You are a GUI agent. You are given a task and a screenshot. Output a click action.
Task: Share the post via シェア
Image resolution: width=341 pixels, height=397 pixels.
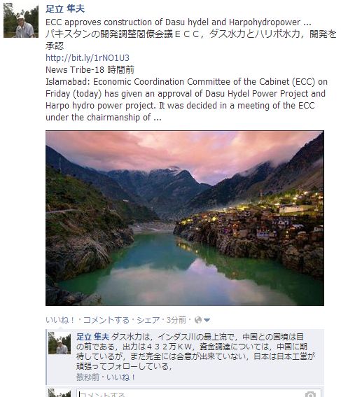[x=148, y=320]
